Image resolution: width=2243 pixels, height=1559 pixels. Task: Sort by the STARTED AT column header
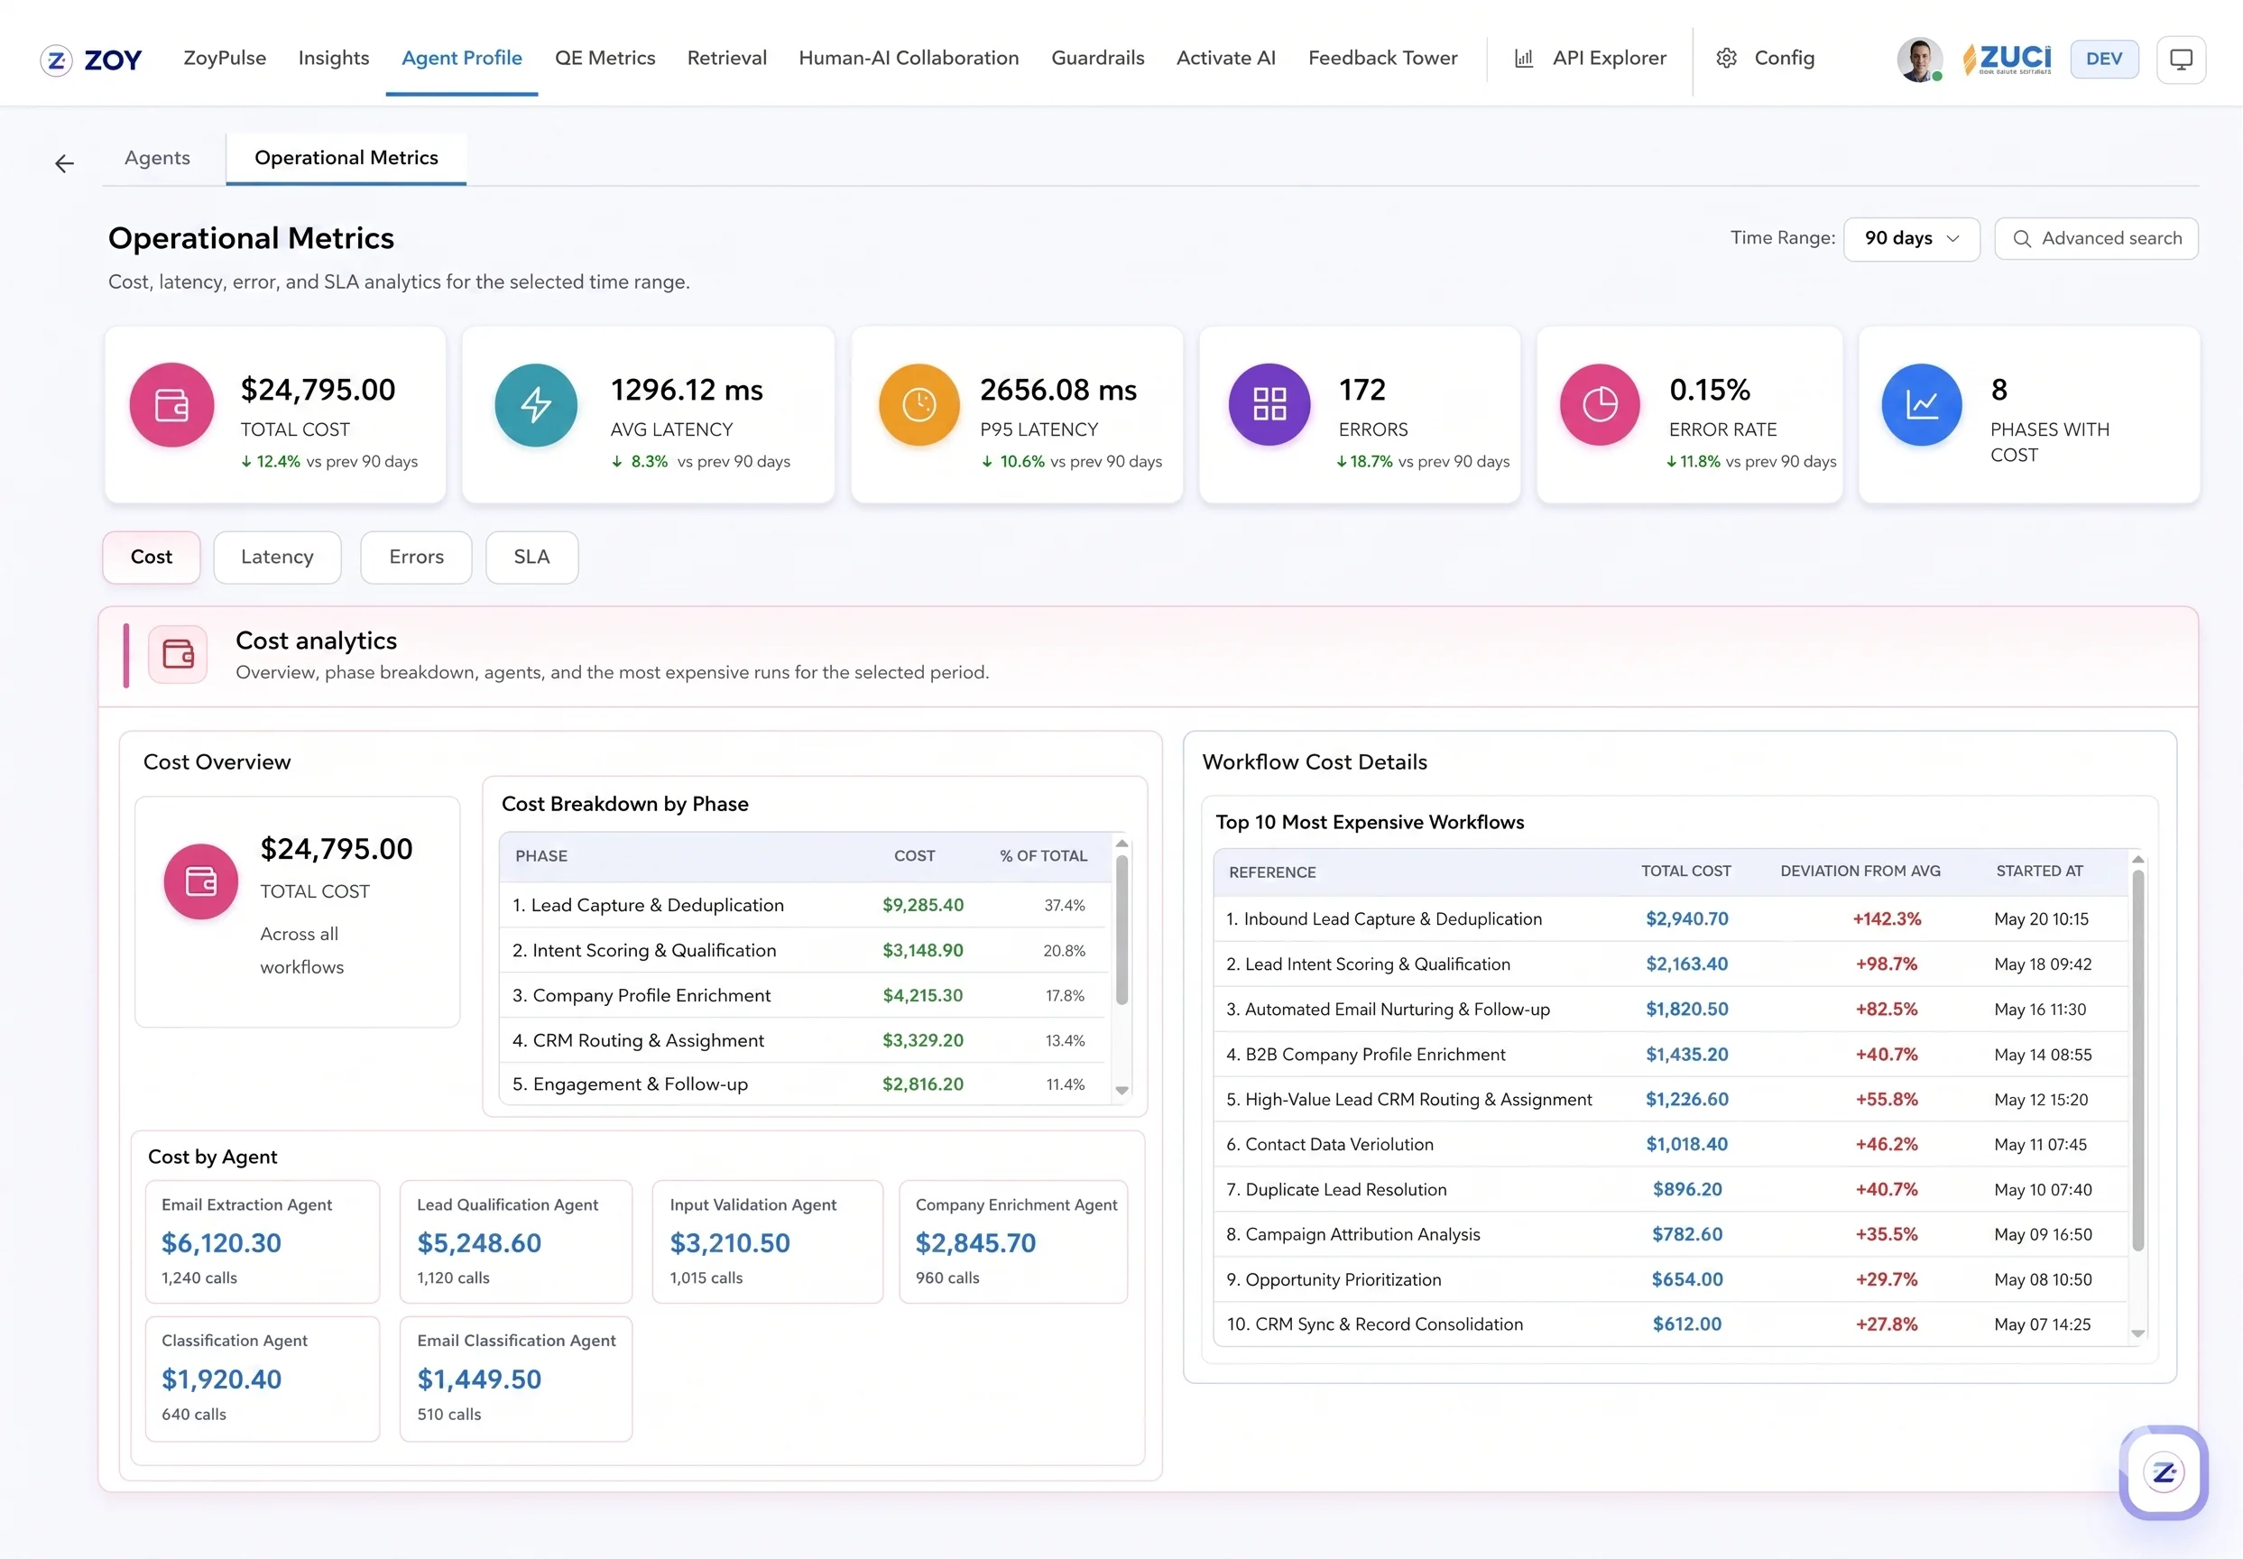[x=2039, y=871]
